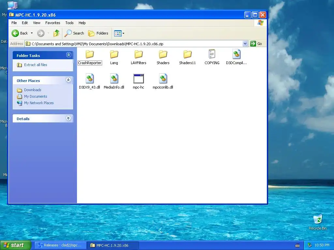Click the zip folder title bar icon
334x250 pixels.
pos(11,15)
